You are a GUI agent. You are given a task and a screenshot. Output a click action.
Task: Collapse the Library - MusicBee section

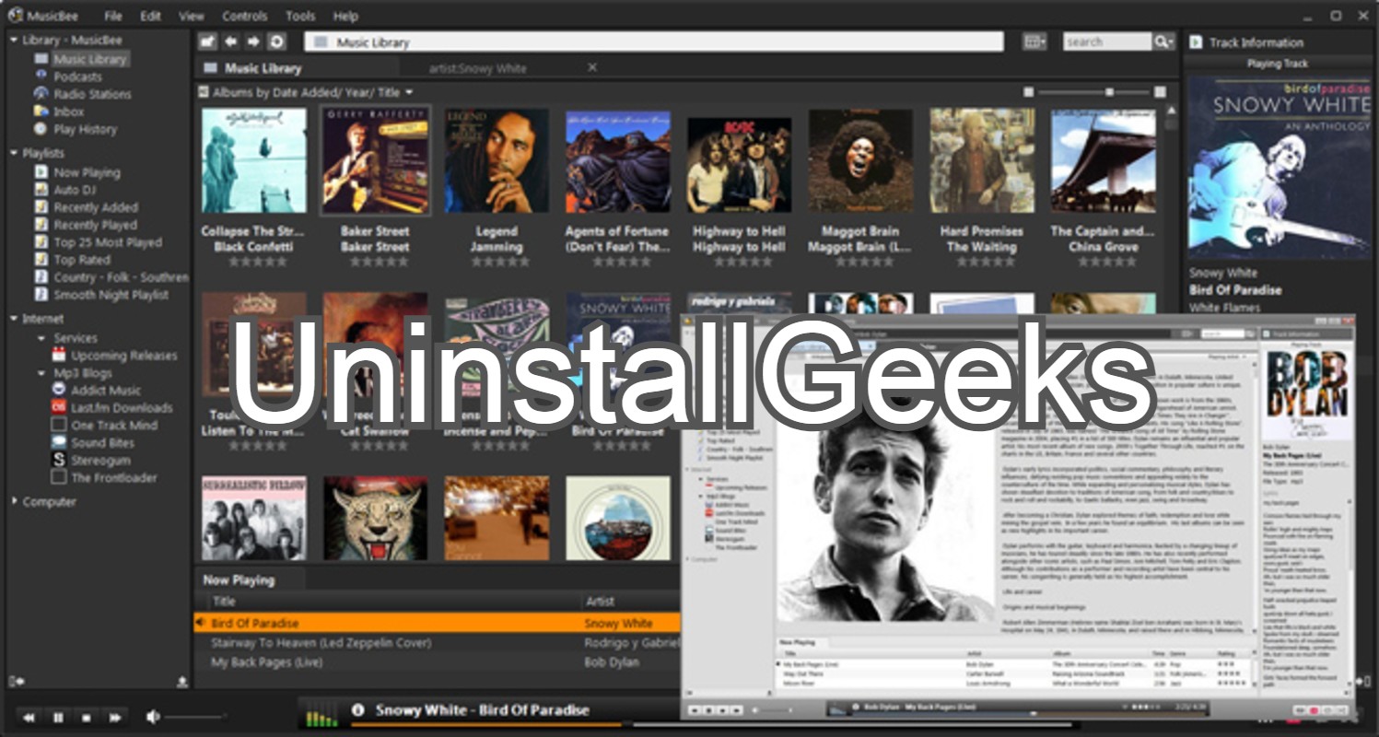14,41
